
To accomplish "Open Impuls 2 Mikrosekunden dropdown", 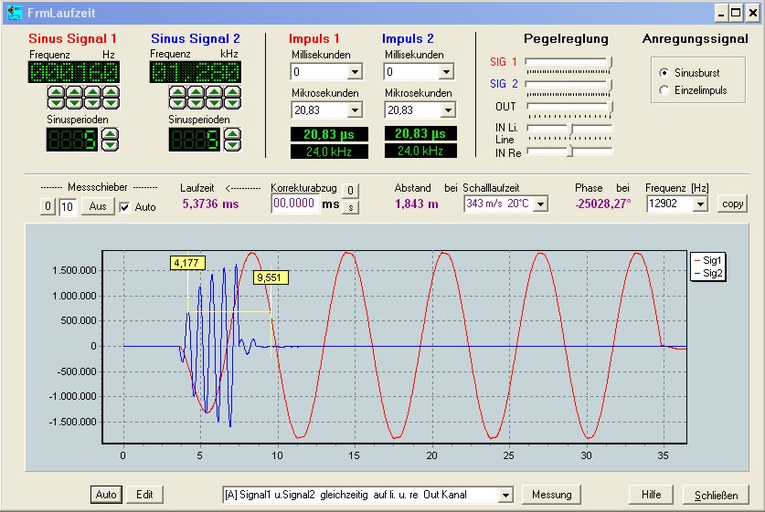I will tap(447, 110).
